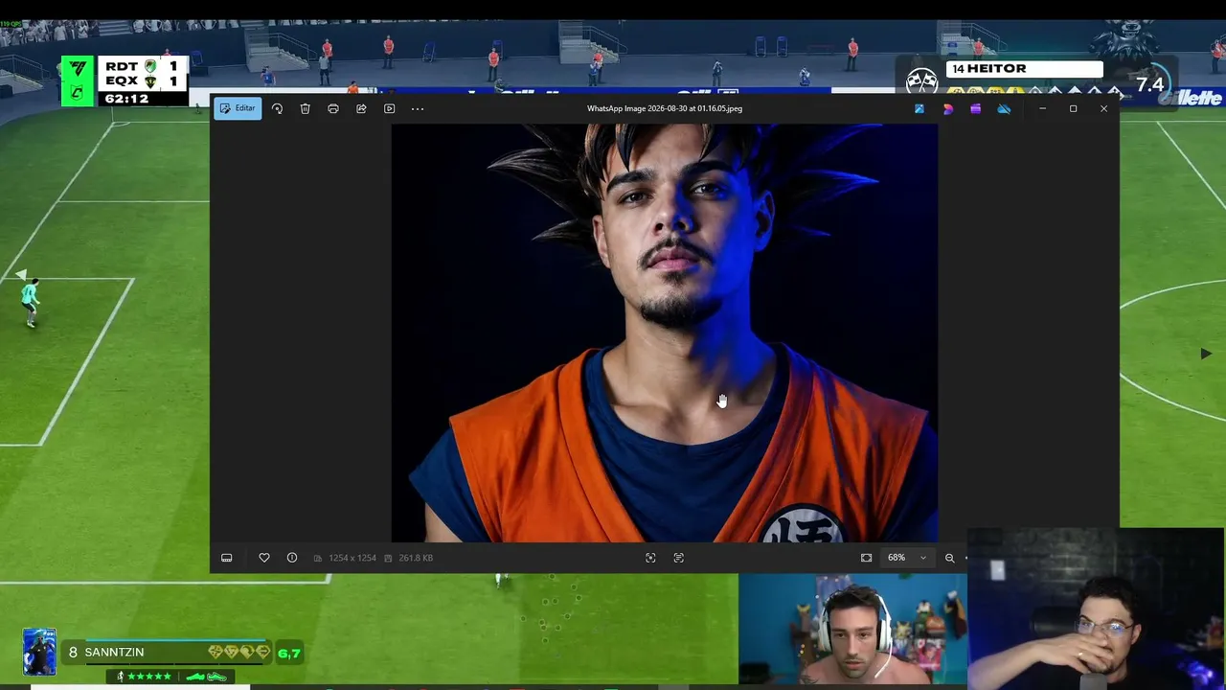
Task: Open the Editar image editor button
Action: coord(238,108)
